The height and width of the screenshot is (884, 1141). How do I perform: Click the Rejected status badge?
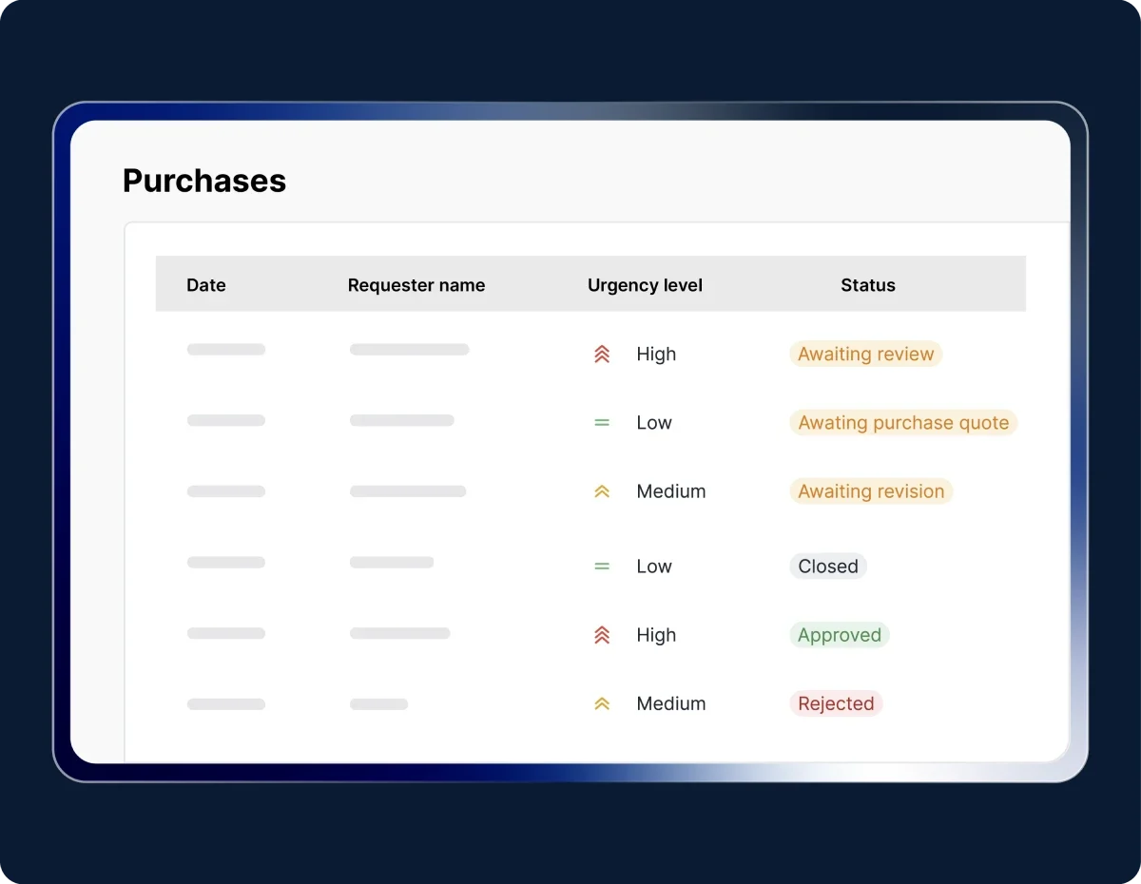[835, 704]
